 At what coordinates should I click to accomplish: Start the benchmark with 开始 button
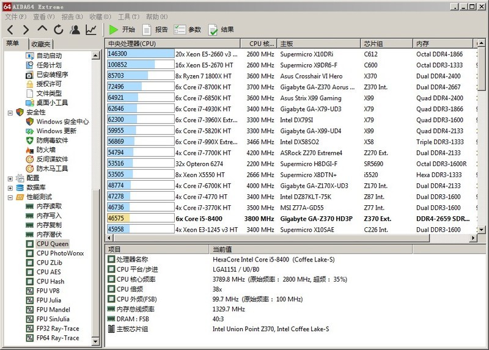[122, 29]
